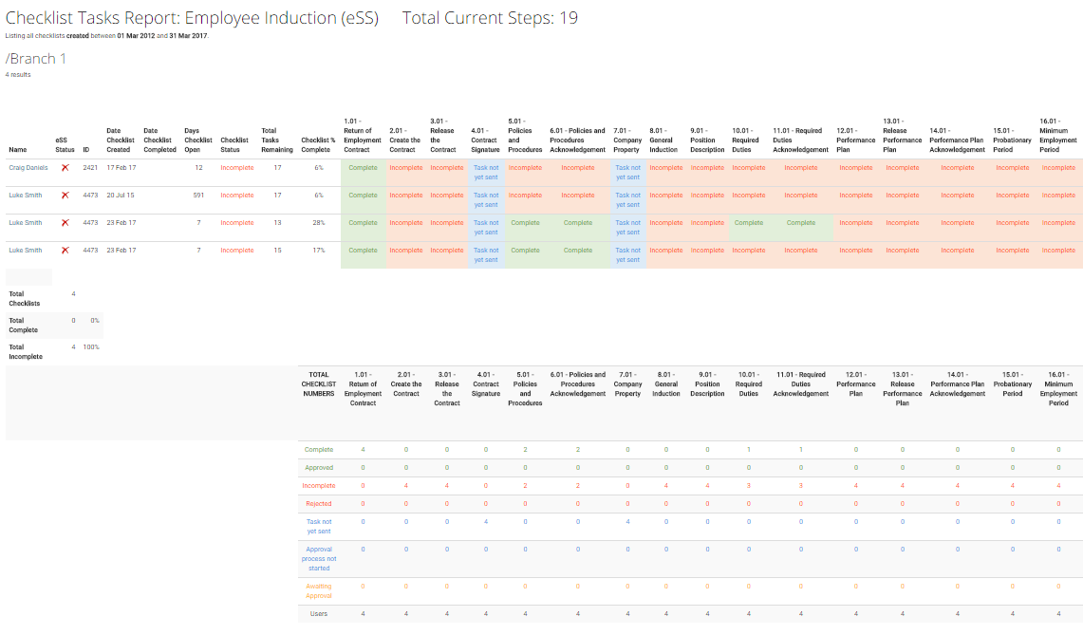Click Awaiting Approval row label
Screen dimensions: 1083x635
[x=319, y=590]
